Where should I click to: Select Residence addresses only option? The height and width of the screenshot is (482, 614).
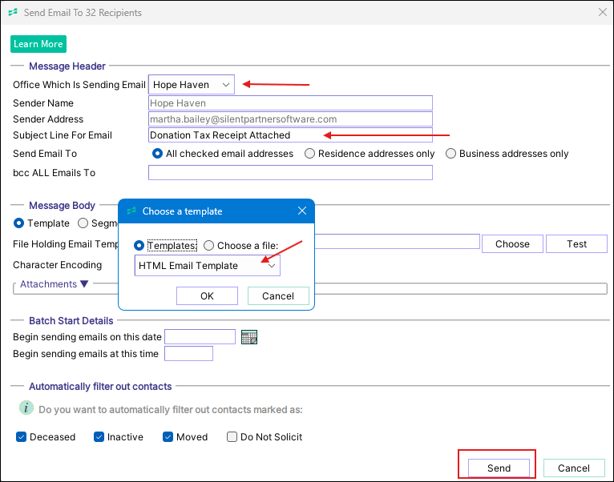point(309,154)
